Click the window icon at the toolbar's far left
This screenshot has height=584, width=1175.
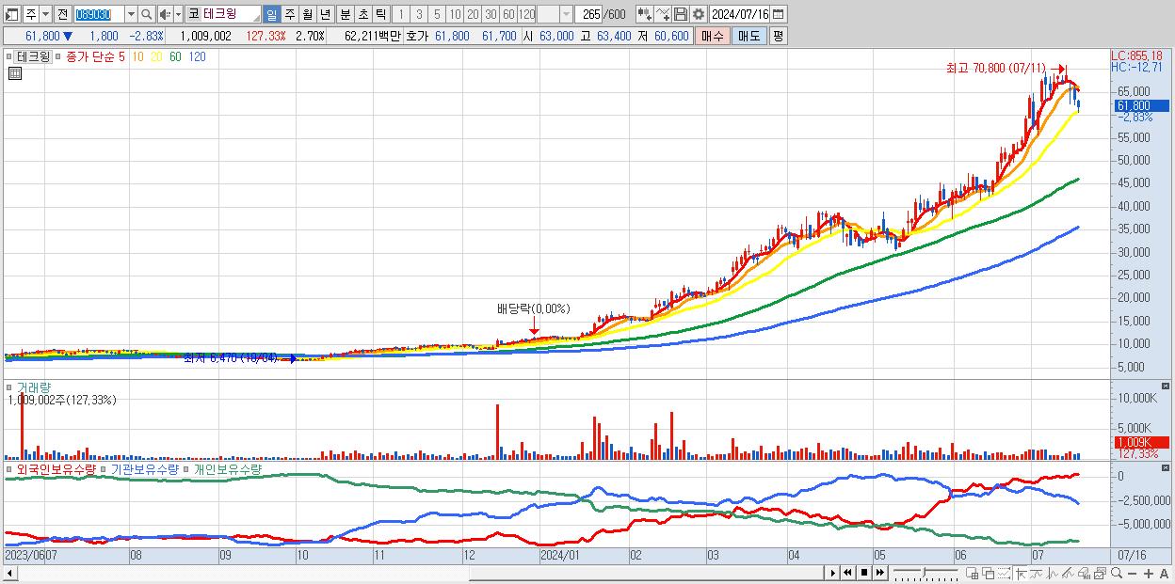(x=12, y=14)
